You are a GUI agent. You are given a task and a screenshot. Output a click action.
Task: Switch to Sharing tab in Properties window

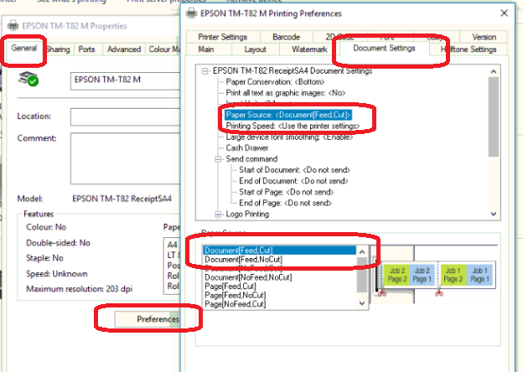click(x=59, y=49)
